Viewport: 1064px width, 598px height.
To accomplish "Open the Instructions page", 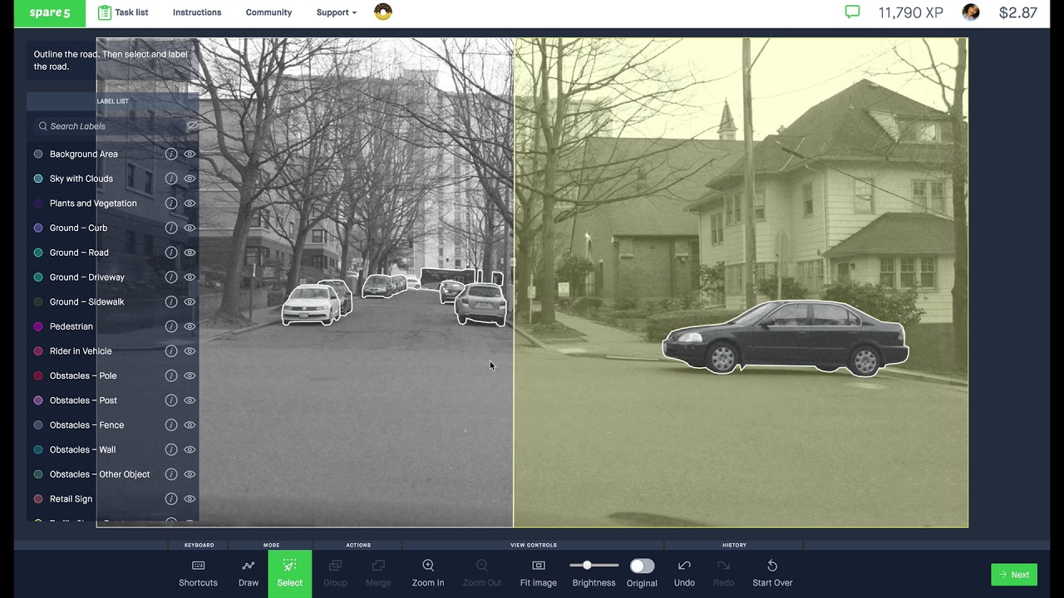I will coord(197,12).
